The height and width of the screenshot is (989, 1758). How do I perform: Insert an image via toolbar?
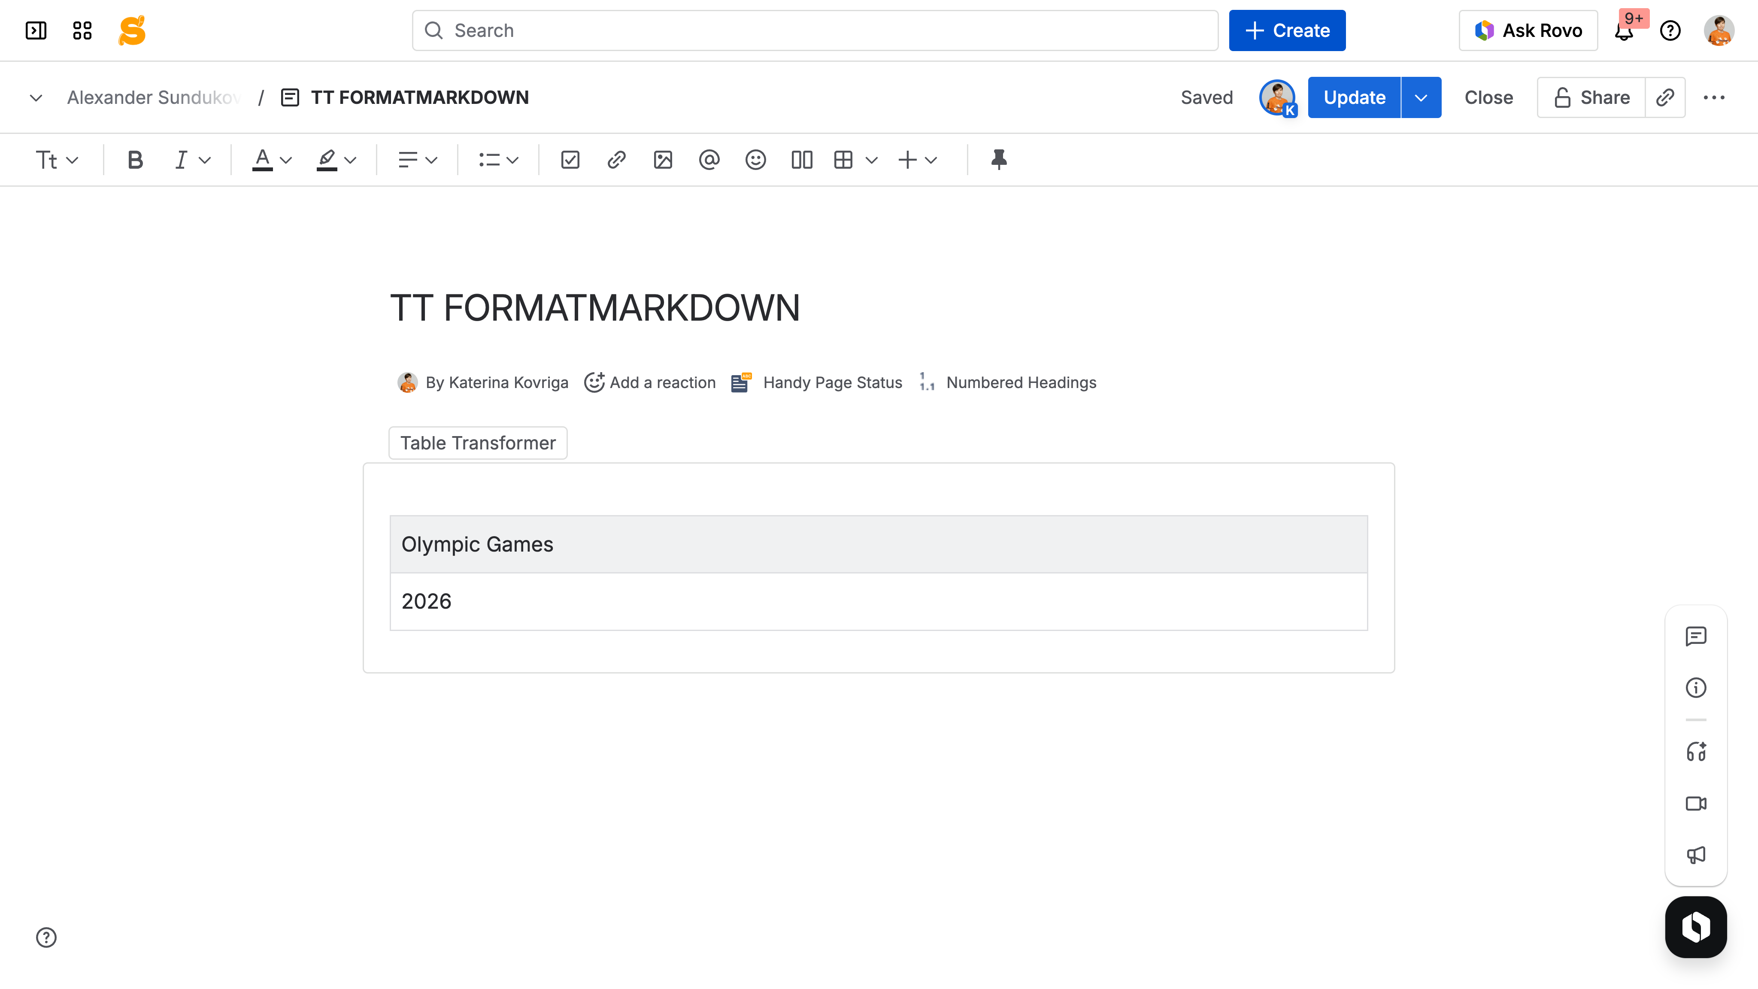[663, 160]
